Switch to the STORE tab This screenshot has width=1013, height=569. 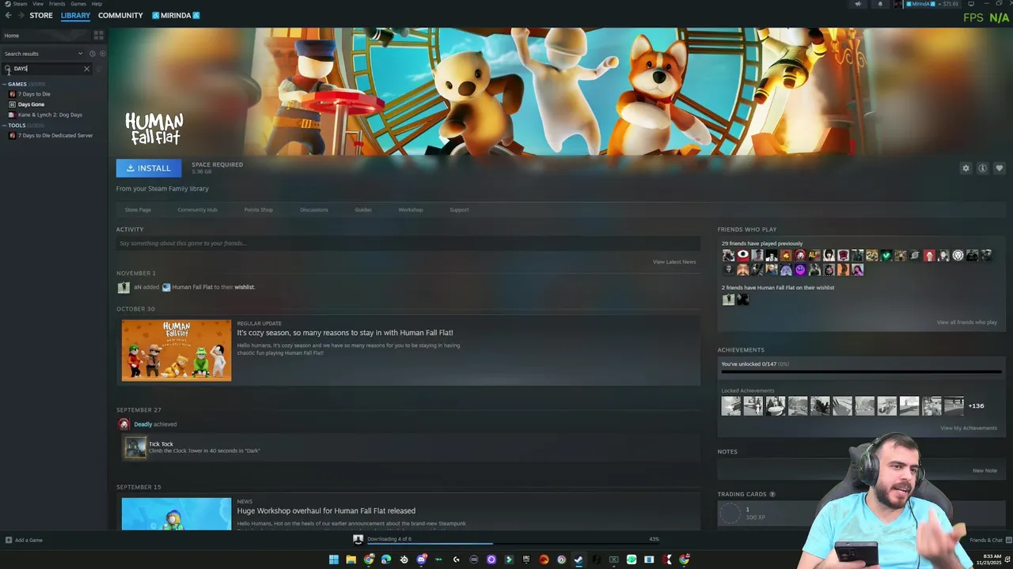coord(41,16)
